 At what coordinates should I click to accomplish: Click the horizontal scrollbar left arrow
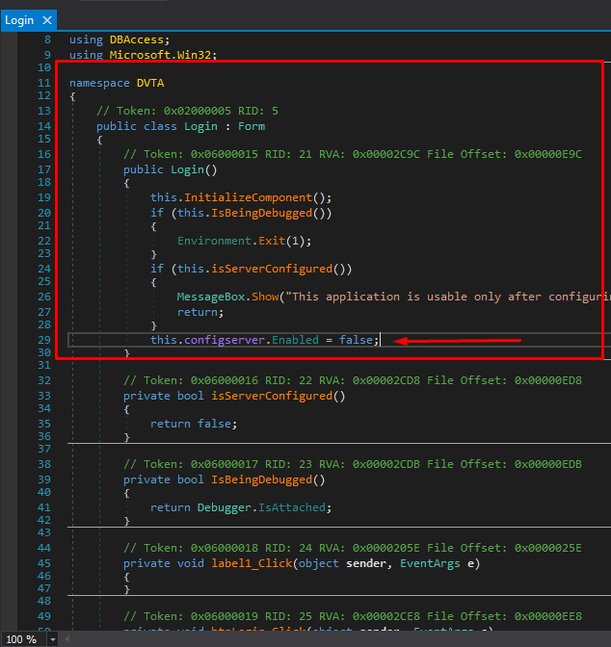point(67,639)
